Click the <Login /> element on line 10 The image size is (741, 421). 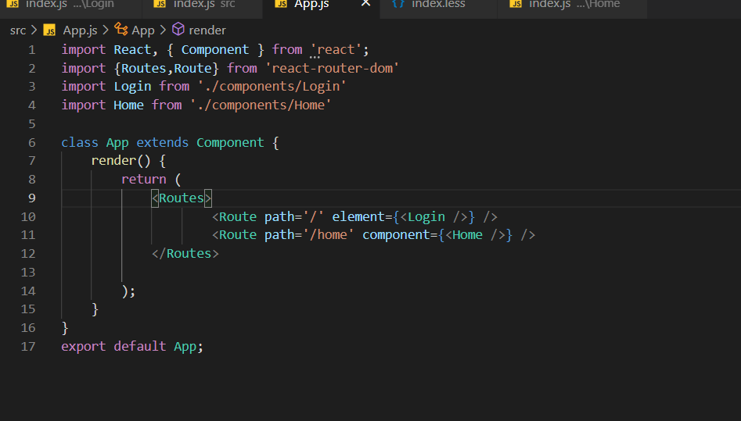tap(433, 217)
